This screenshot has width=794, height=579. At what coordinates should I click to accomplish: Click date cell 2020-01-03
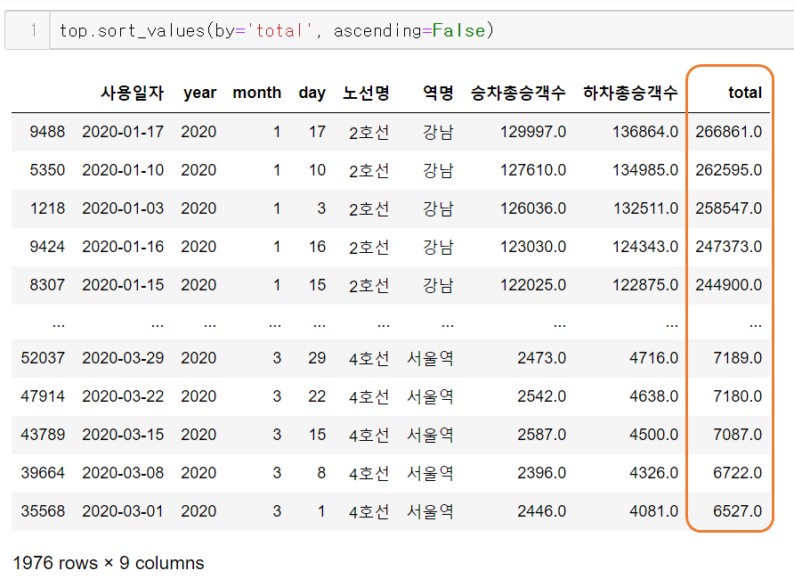(x=123, y=208)
